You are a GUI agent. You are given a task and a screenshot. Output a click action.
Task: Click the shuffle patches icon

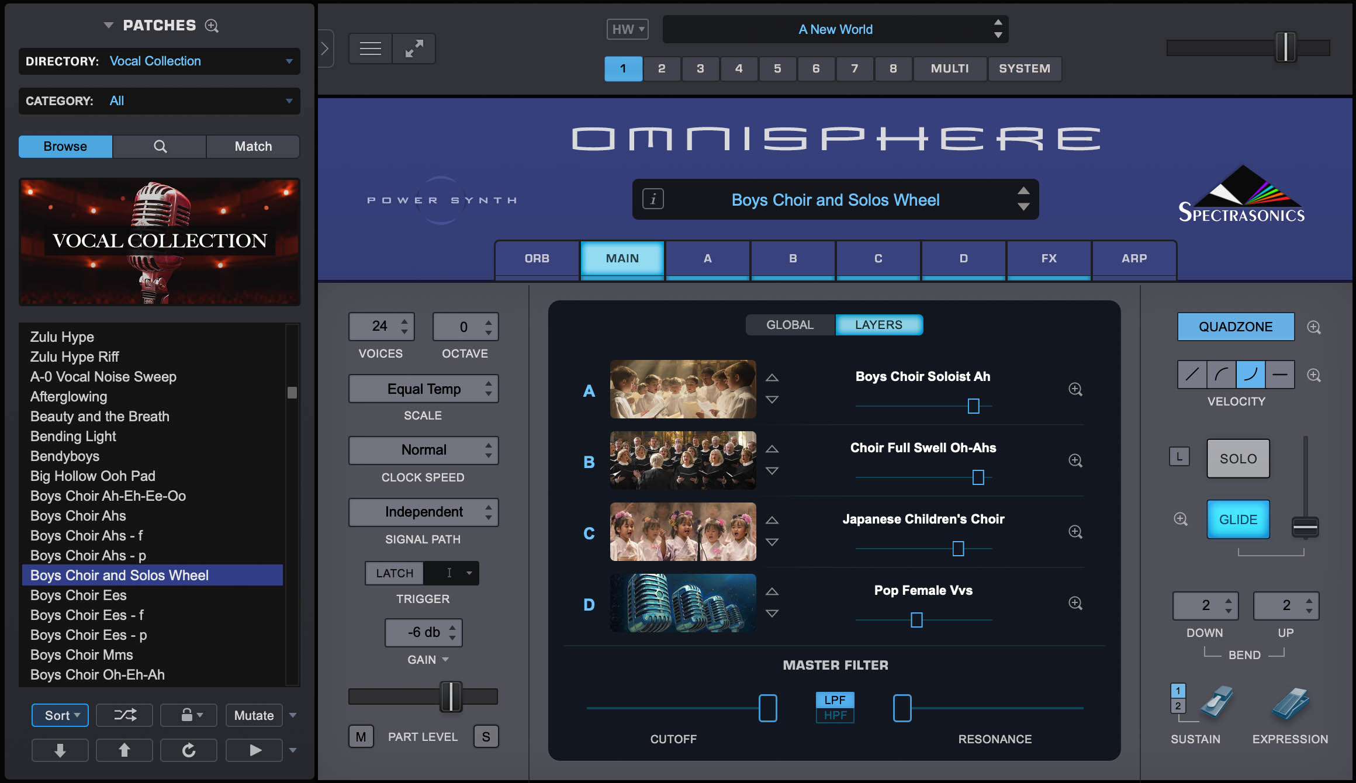coord(124,715)
